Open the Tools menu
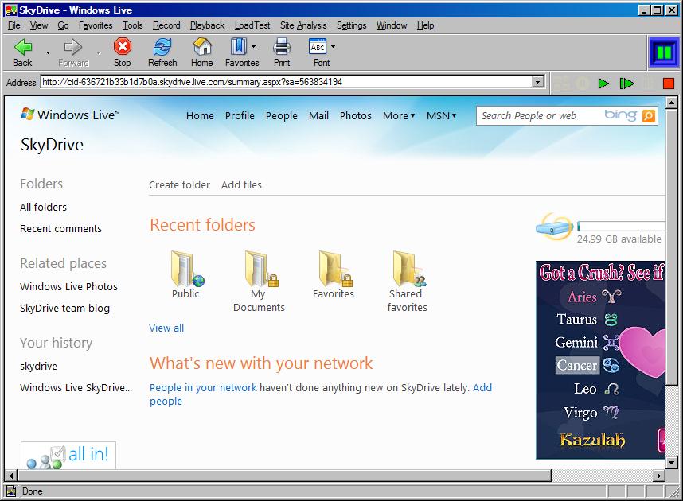 click(x=132, y=25)
